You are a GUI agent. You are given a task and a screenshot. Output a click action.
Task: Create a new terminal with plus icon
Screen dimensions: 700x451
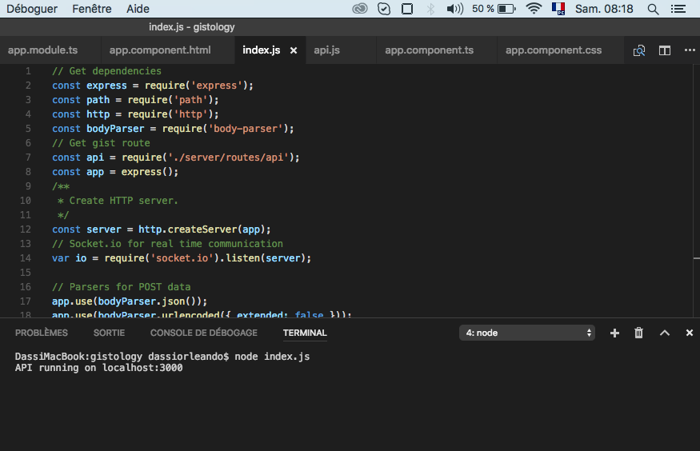pos(614,333)
